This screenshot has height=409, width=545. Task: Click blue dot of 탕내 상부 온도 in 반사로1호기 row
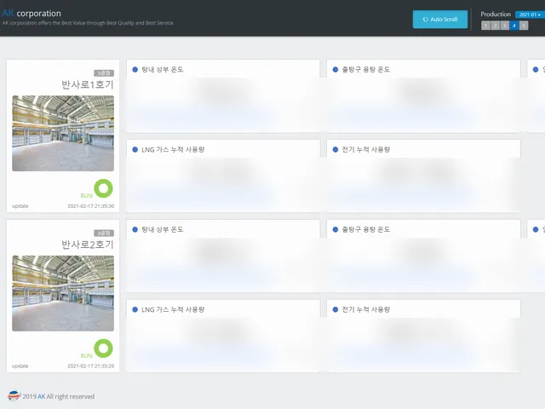pyautogui.click(x=135, y=70)
